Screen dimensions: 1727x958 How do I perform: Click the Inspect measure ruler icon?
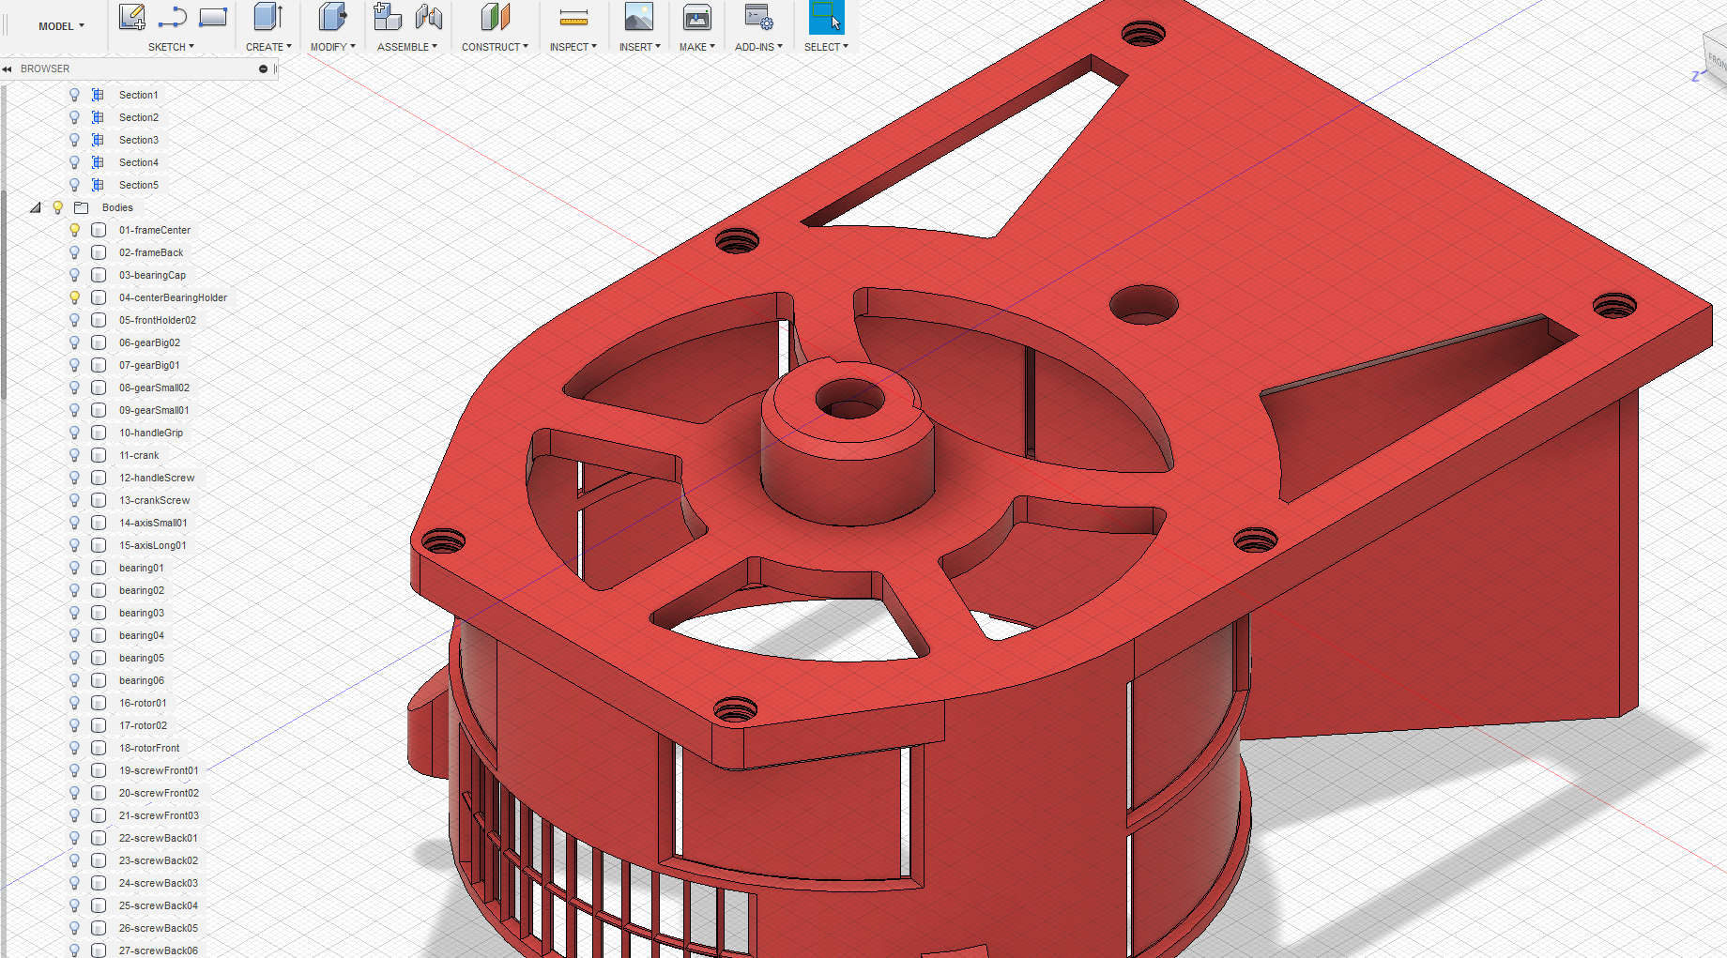pos(573,17)
